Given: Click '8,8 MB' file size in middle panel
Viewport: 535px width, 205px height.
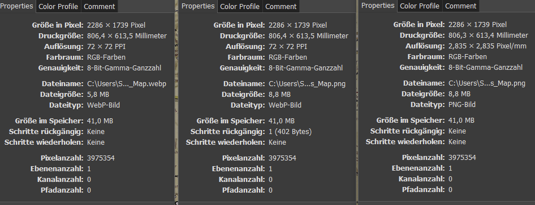Looking at the screenshot, I should (x=280, y=95).
